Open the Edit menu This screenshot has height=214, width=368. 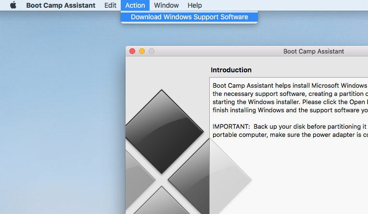(110, 5)
